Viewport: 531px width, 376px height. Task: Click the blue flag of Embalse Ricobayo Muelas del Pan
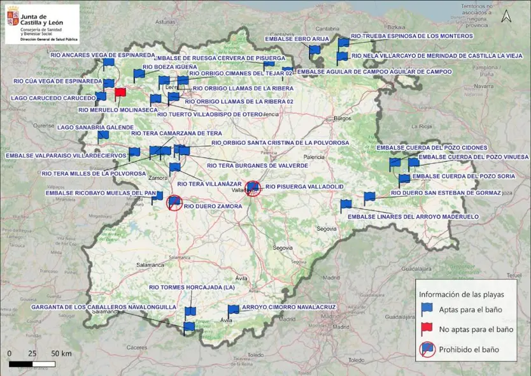coord(157,196)
